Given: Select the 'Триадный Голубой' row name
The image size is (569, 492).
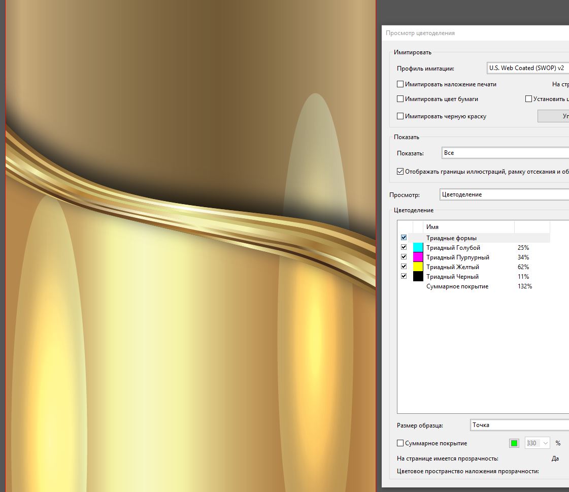Looking at the screenshot, I should 453,248.
